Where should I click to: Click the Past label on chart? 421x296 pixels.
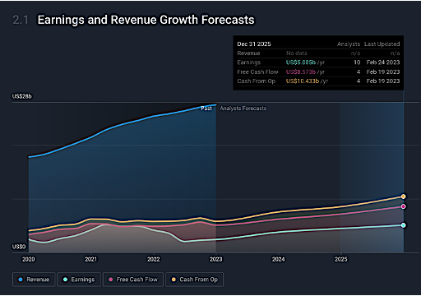coord(206,109)
